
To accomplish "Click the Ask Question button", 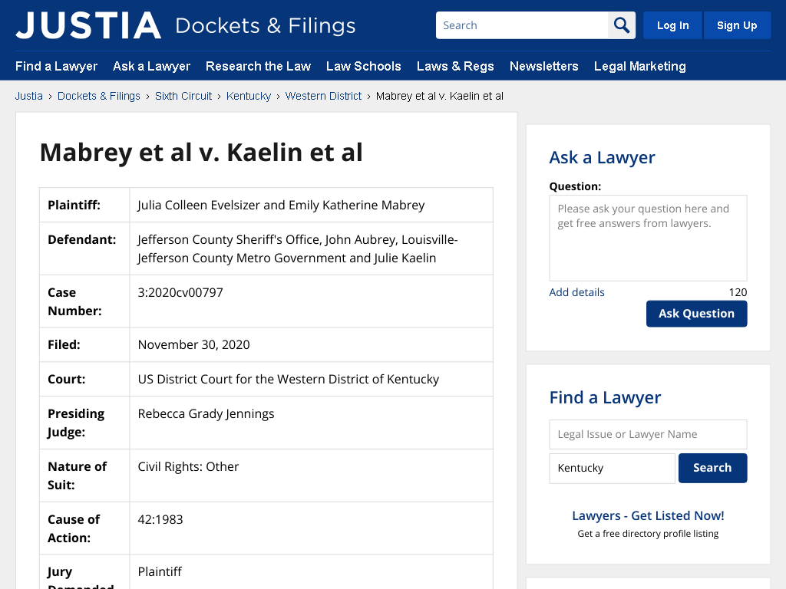I will (696, 314).
